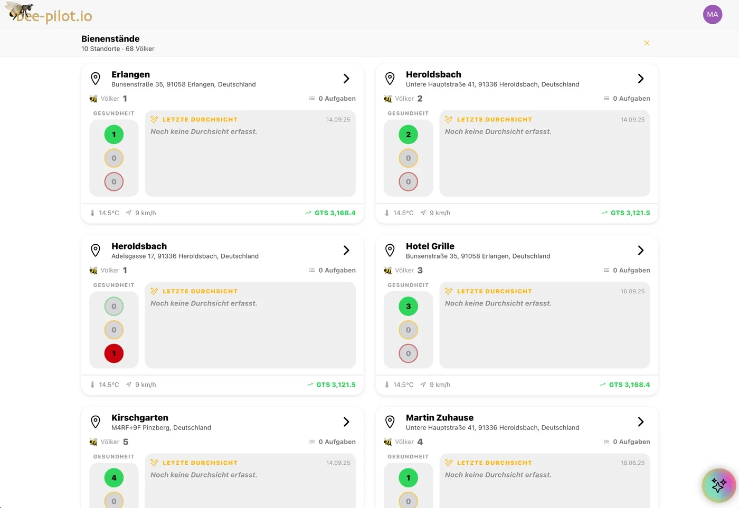The image size is (739, 508).
Task: Click the bee-pilot.io bee logo
Action: pos(49,13)
